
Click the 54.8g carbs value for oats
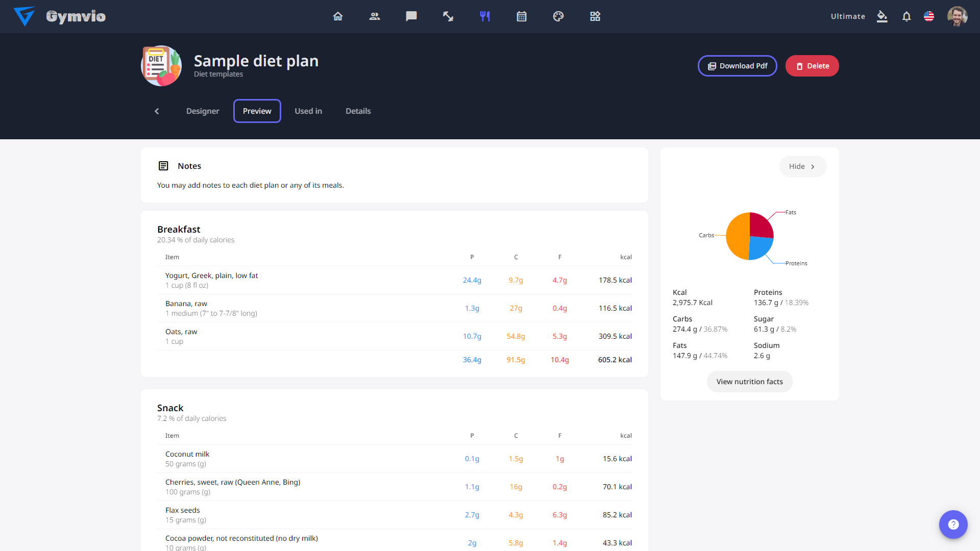[x=516, y=336]
